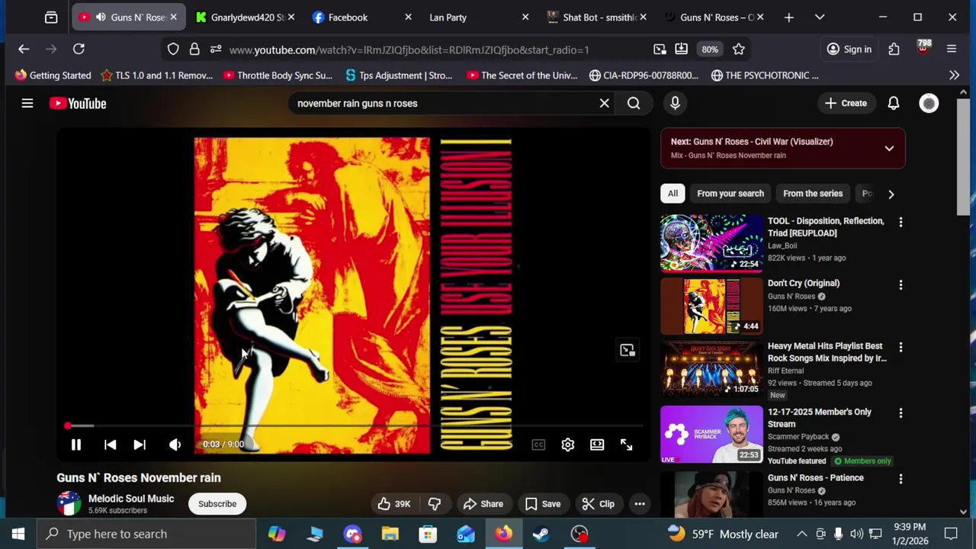976x549 pixels.
Task: Expand the Mix playlist panel
Action: (889, 148)
